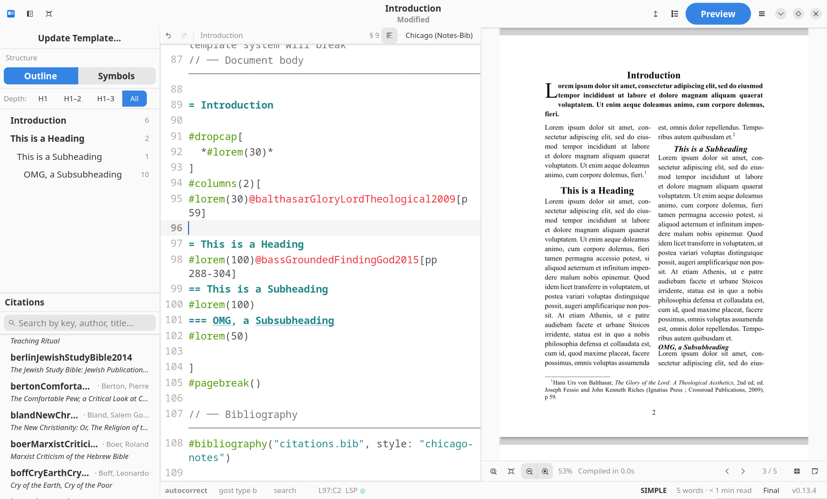Select All depth option

coord(134,99)
